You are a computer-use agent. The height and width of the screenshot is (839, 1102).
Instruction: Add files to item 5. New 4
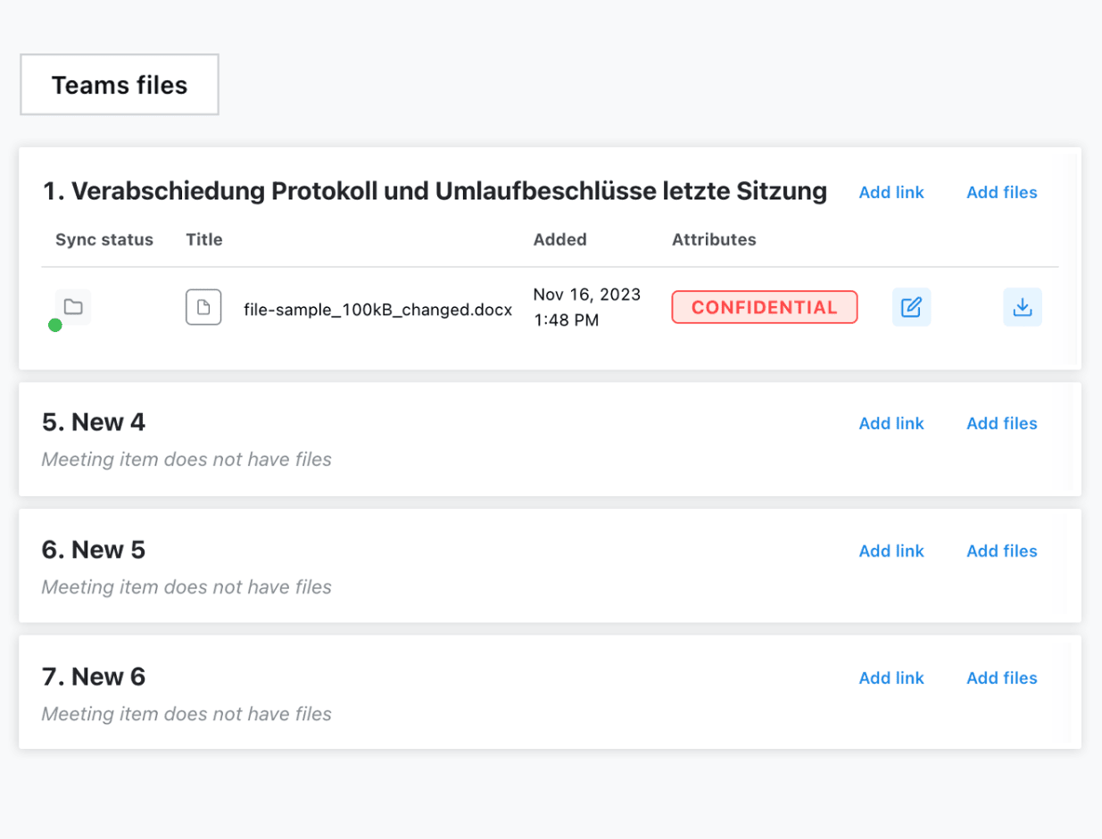(1001, 424)
